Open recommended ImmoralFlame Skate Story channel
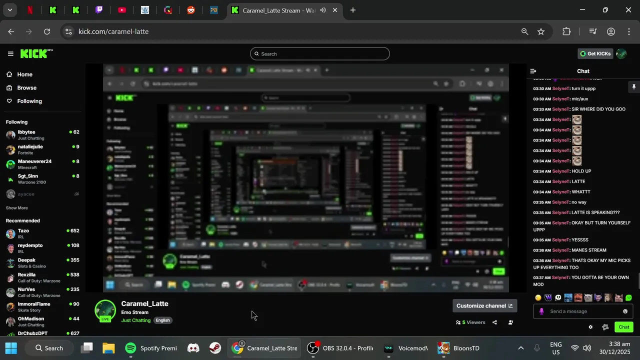Screen dimensions: 640x360 pos(42,307)
